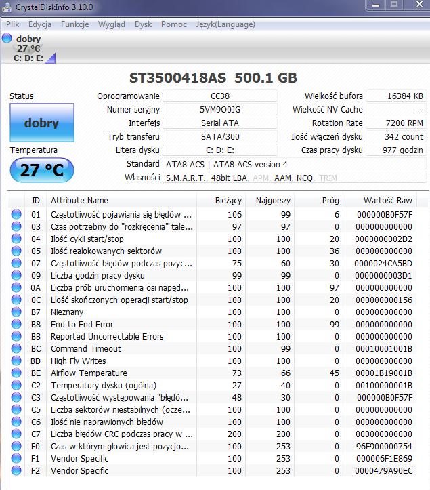Click the status orb for attribute C2
430x490 pixels.
(x=16, y=385)
